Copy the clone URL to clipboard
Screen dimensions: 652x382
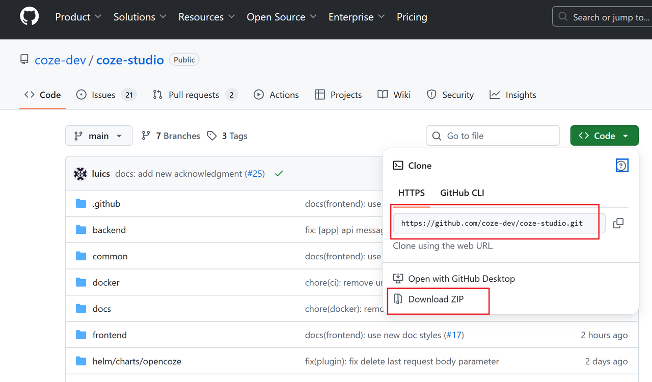tap(618, 223)
